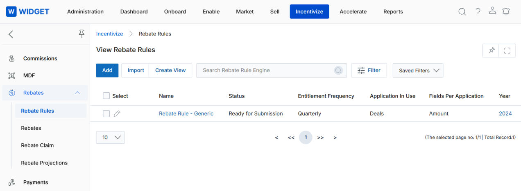
Task: Pin this page using the top-right pin button
Action: click(x=491, y=51)
